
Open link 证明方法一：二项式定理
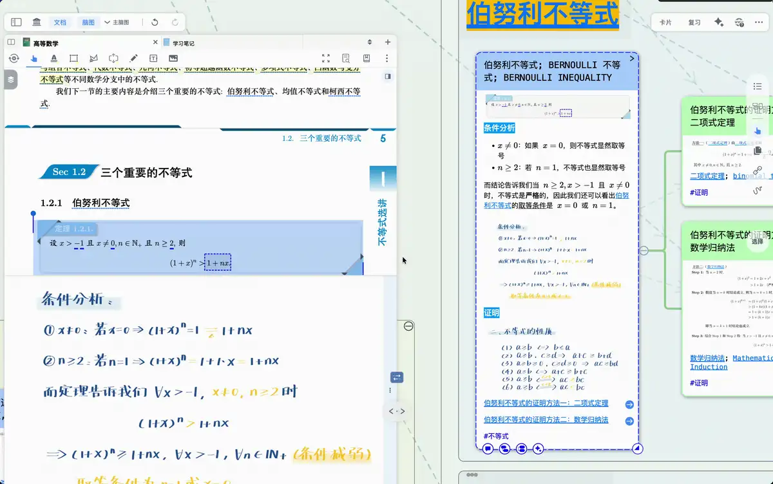[x=546, y=404]
